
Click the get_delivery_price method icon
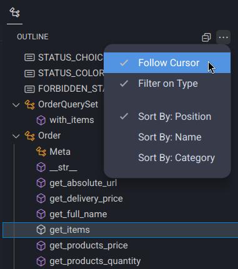[41, 198]
